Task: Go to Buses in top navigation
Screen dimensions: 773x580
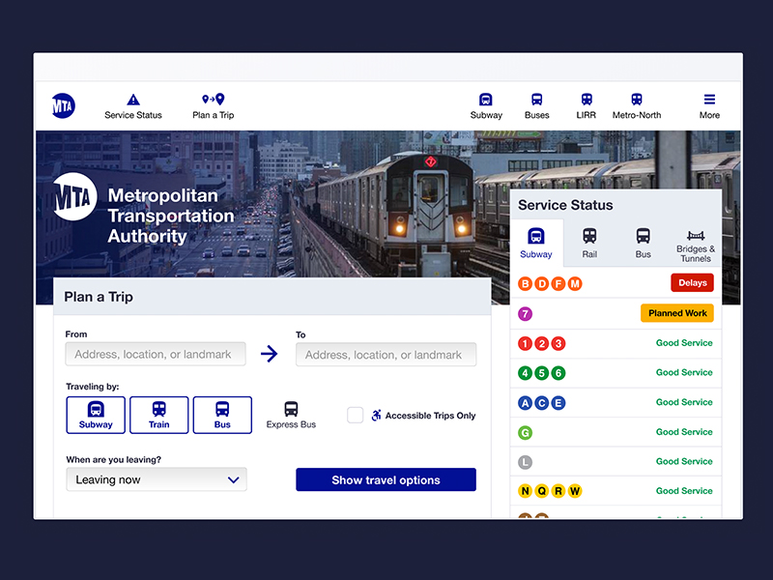Action: 537,106
